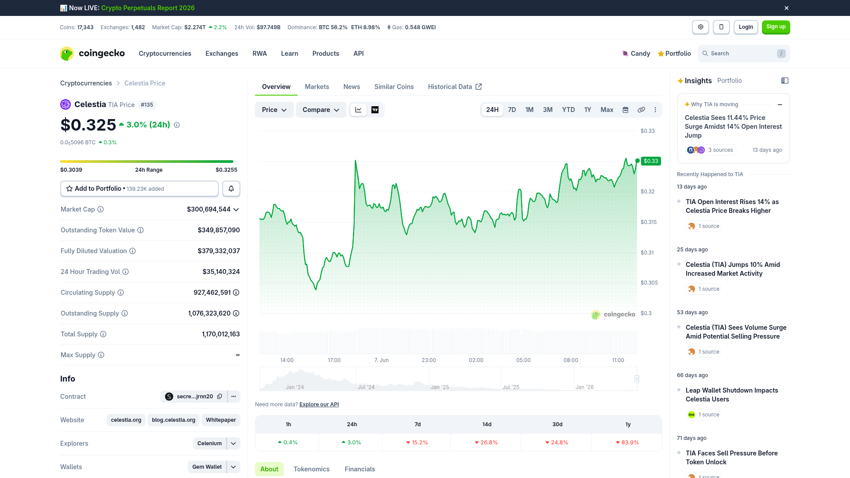
Task: Click Total Supply info icon
Action: click(103, 334)
